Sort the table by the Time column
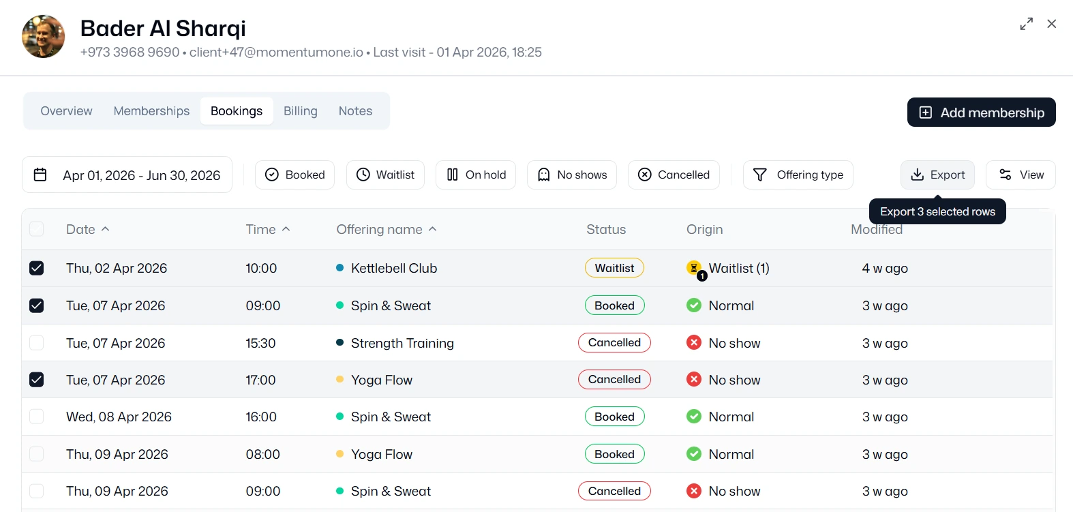This screenshot has width=1073, height=512. click(268, 229)
